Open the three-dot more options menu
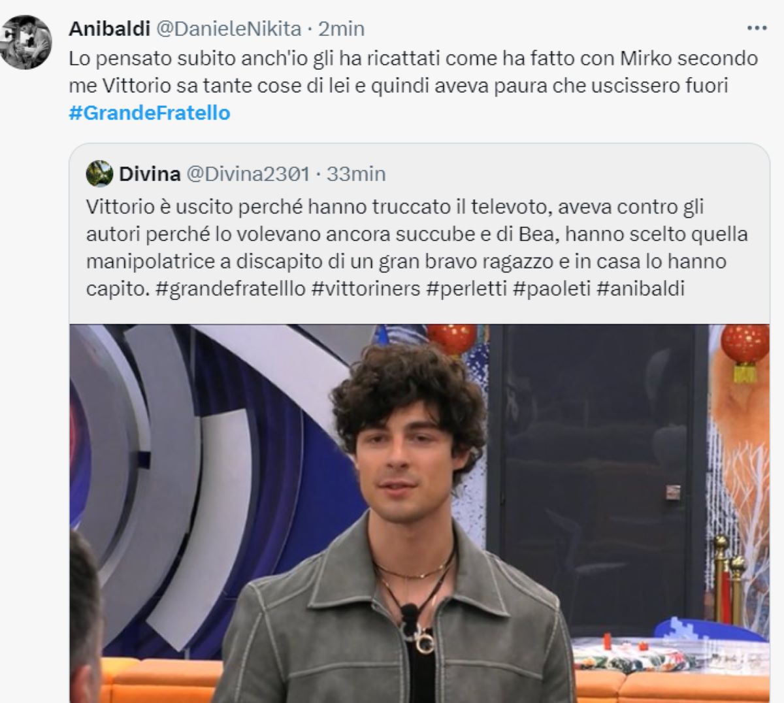 (757, 29)
